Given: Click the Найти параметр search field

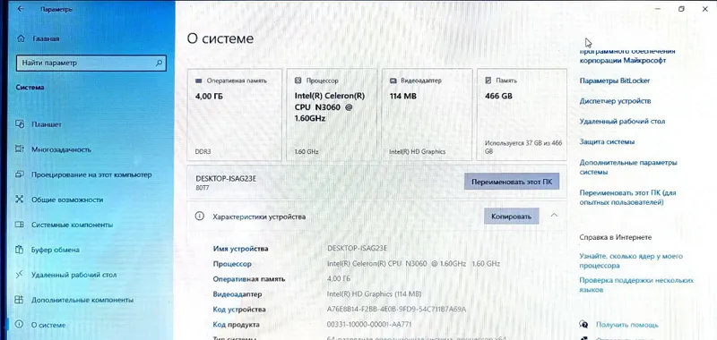Looking at the screenshot, I should [91, 63].
